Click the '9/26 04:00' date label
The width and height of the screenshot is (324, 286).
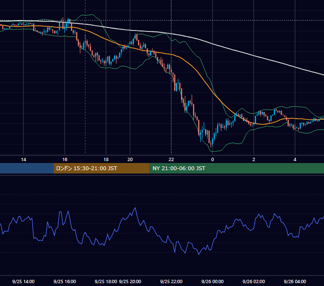tap(295, 281)
